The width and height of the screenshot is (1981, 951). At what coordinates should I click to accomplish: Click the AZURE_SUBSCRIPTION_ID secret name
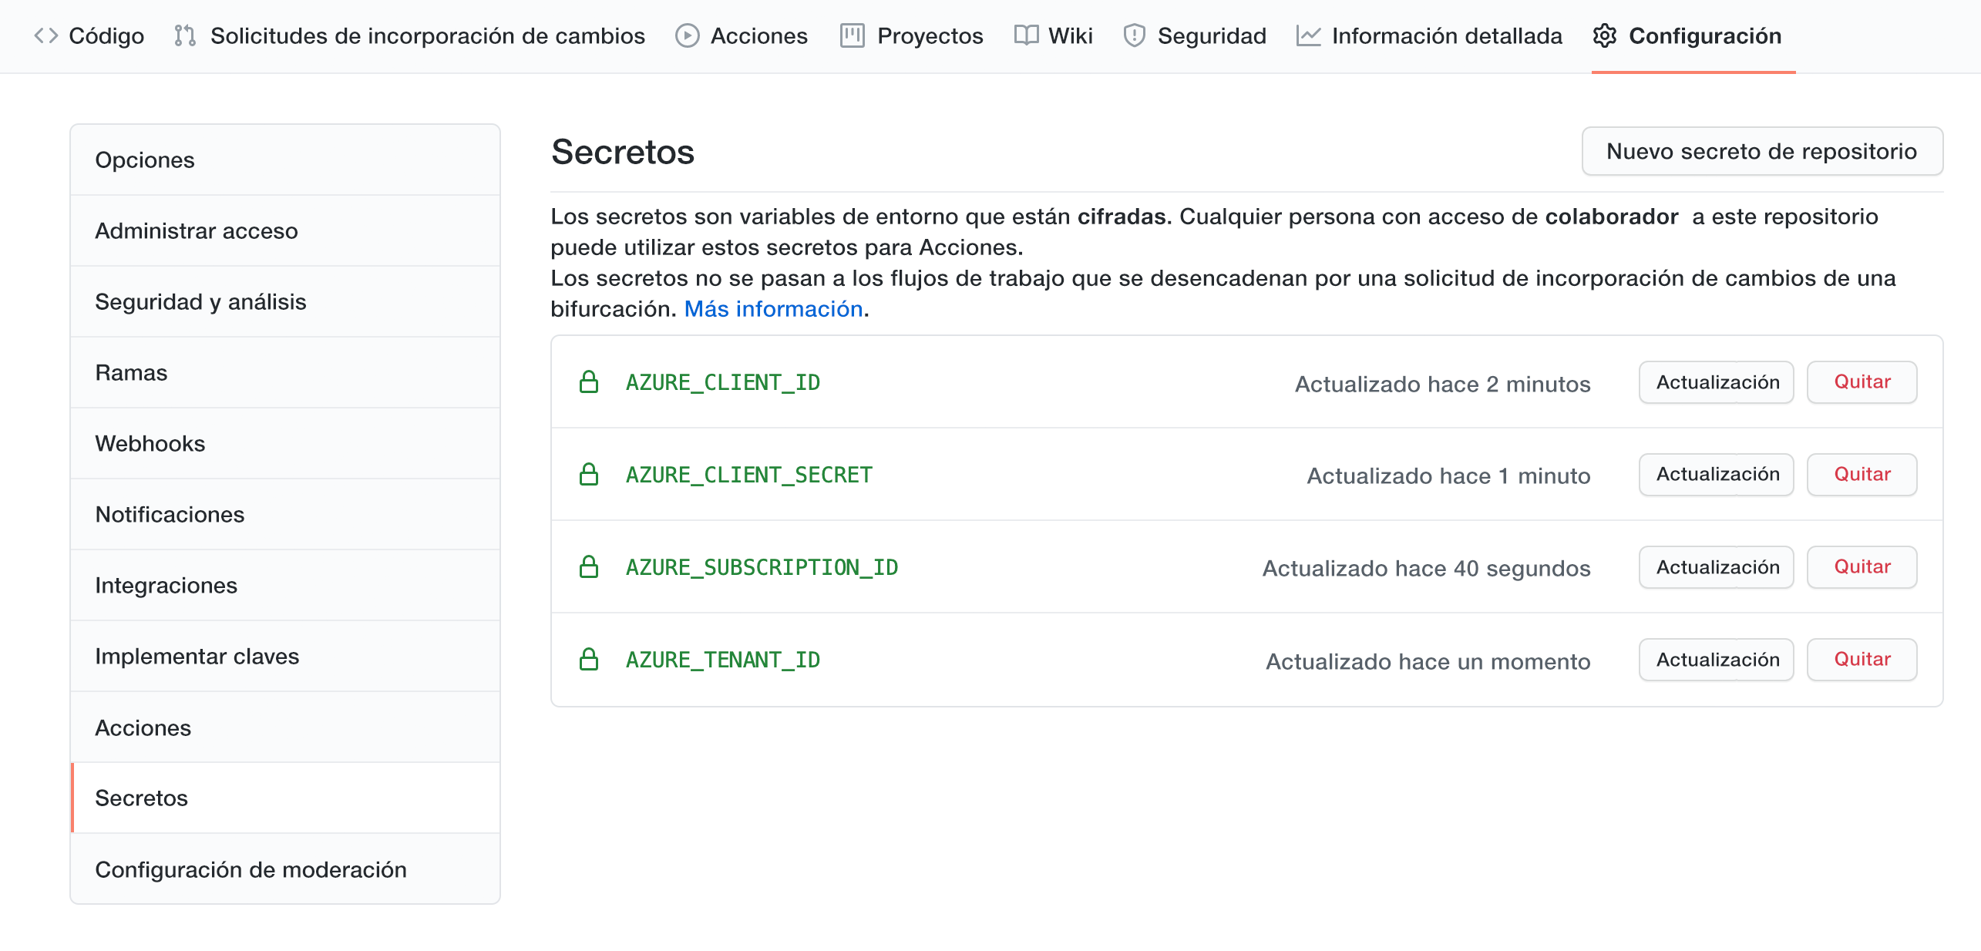click(x=762, y=567)
